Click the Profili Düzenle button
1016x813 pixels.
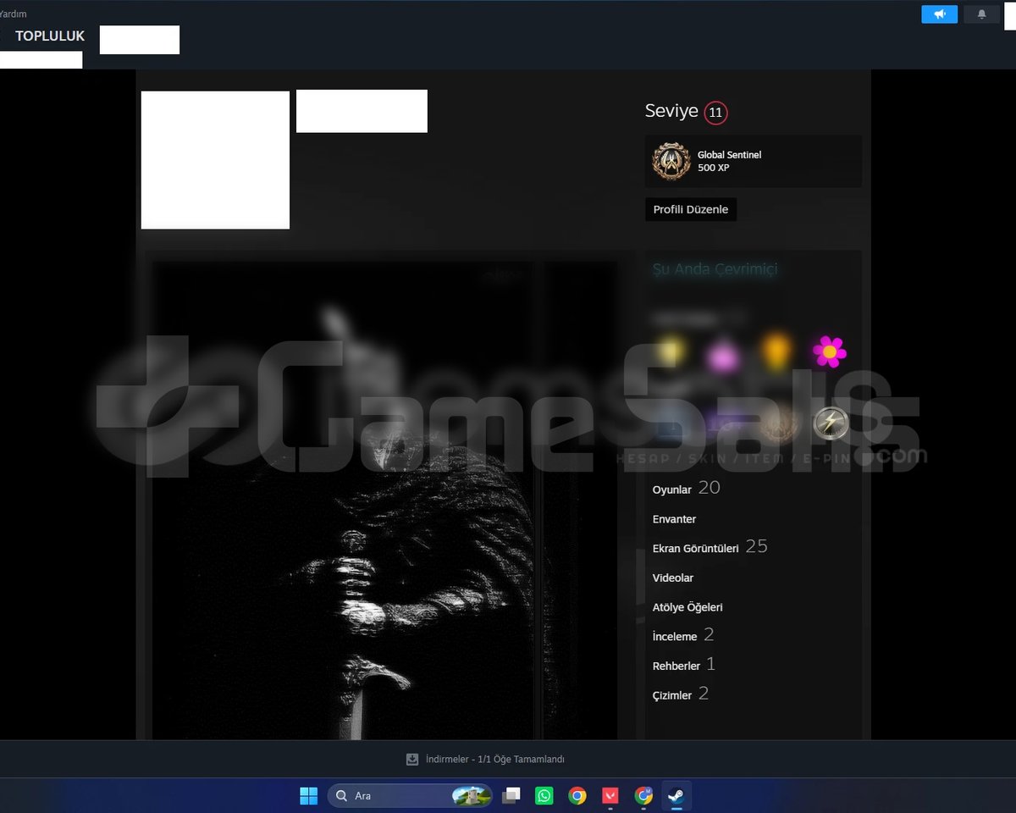tap(691, 209)
